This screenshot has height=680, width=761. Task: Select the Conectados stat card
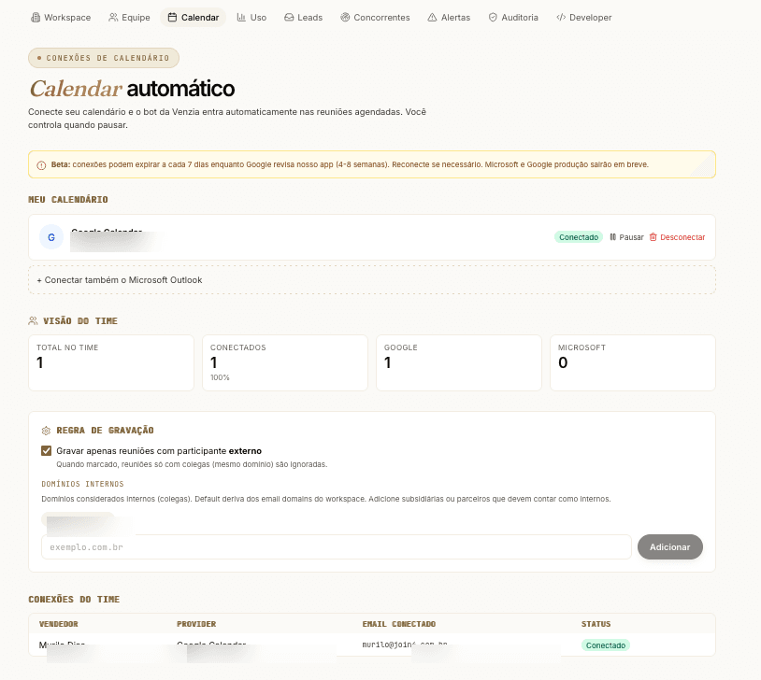pos(285,362)
